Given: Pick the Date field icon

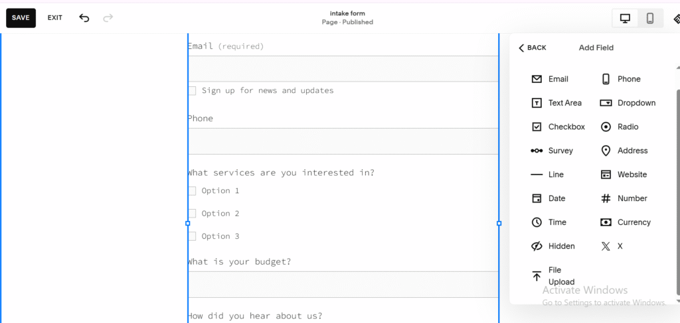Looking at the screenshot, I should (x=537, y=198).
